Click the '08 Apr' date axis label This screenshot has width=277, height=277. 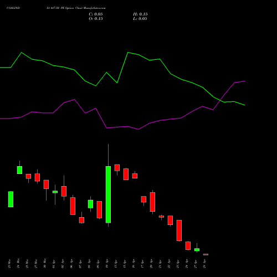pos(89,264)
